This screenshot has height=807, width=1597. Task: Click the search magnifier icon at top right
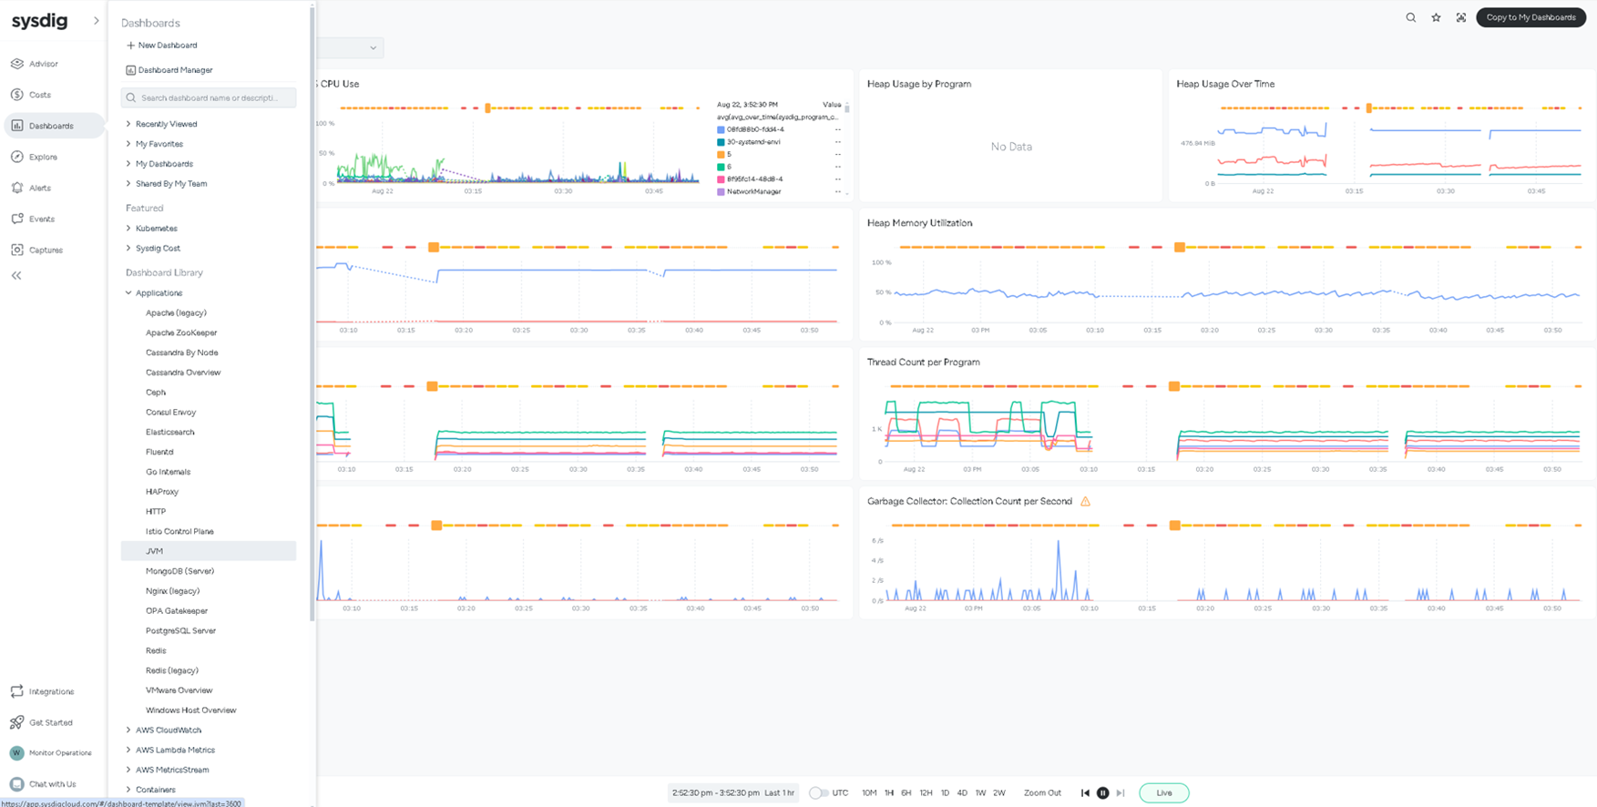coord(1410,17)
